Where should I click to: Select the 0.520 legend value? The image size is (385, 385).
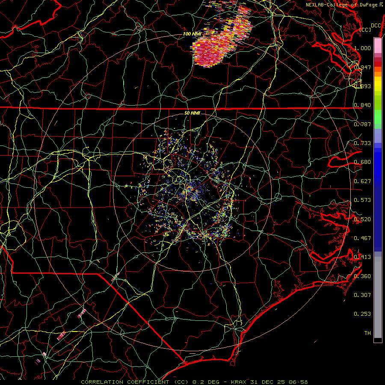pyautogui.click(x=362, y=219)
